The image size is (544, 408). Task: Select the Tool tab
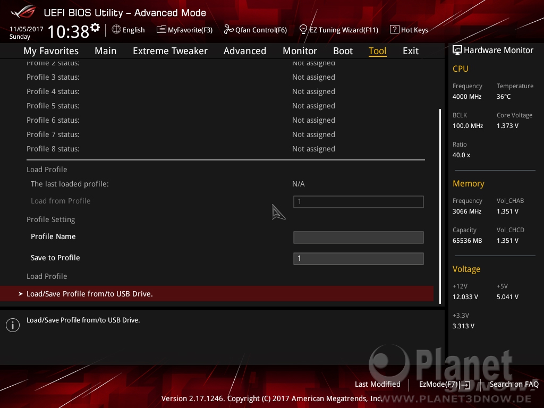coord(378,51)
